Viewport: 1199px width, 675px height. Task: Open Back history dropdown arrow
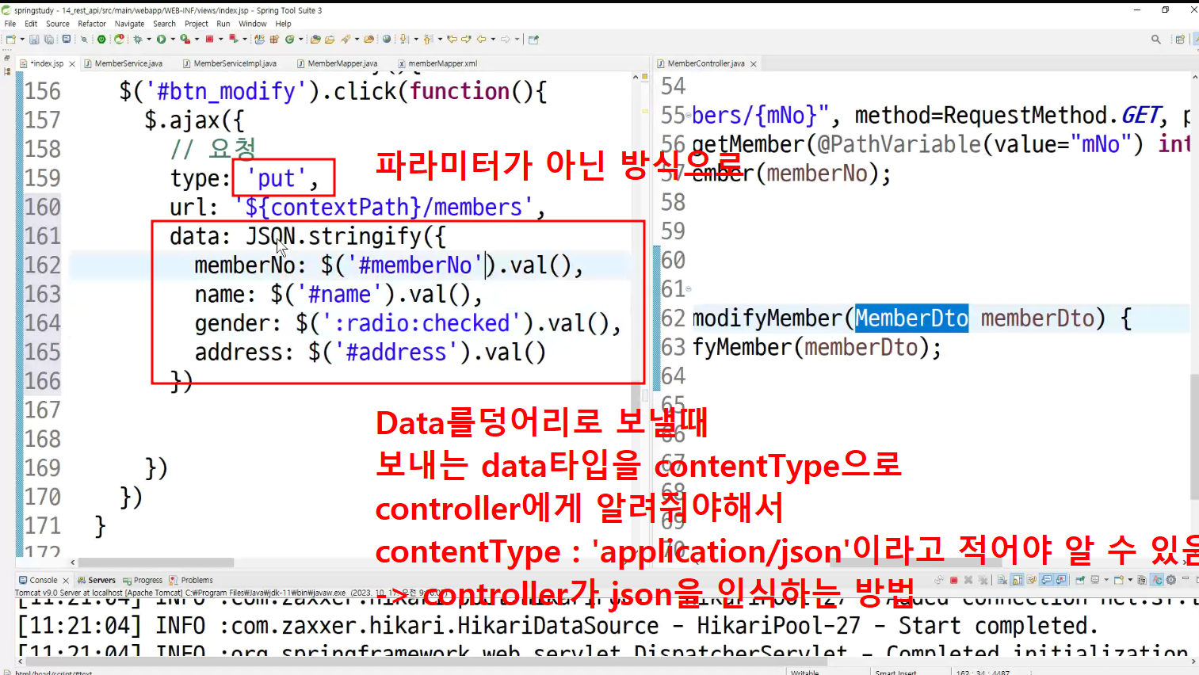pos(493,39)
